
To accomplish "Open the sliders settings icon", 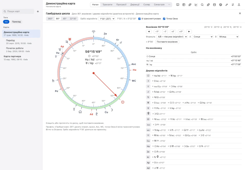I will click(233, 5).
